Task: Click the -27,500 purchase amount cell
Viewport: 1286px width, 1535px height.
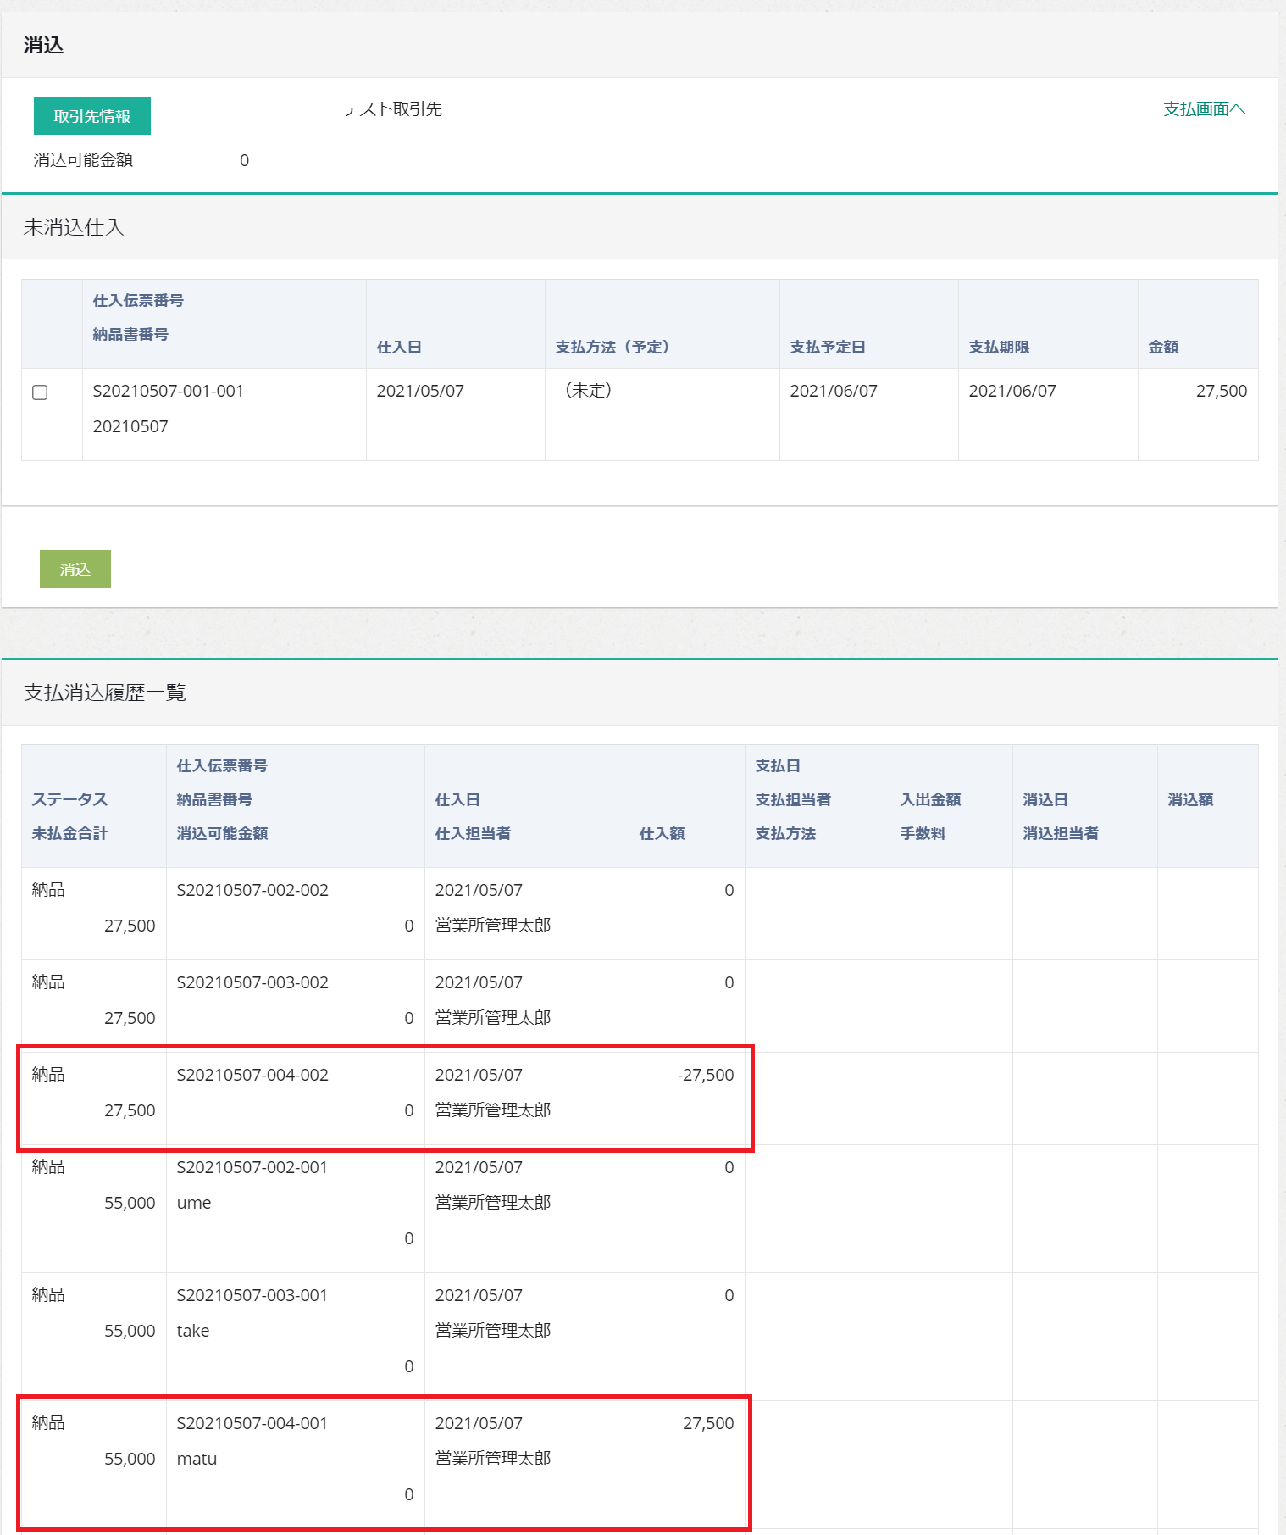Action: point(705,1075)
